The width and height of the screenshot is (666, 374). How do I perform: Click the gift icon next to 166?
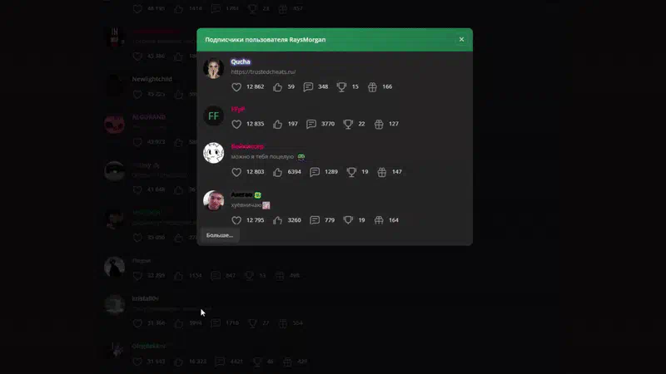[372, 87]
